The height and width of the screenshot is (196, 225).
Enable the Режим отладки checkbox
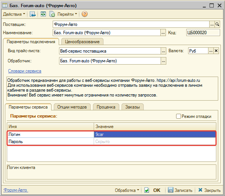pos(178,116)
